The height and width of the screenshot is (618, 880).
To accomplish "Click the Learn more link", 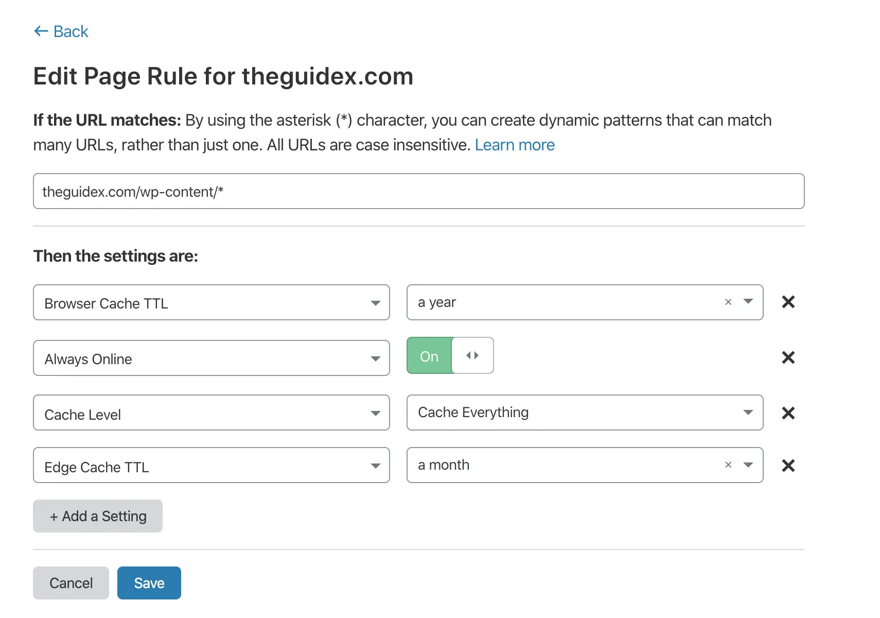I will click(x=515, y=145).
